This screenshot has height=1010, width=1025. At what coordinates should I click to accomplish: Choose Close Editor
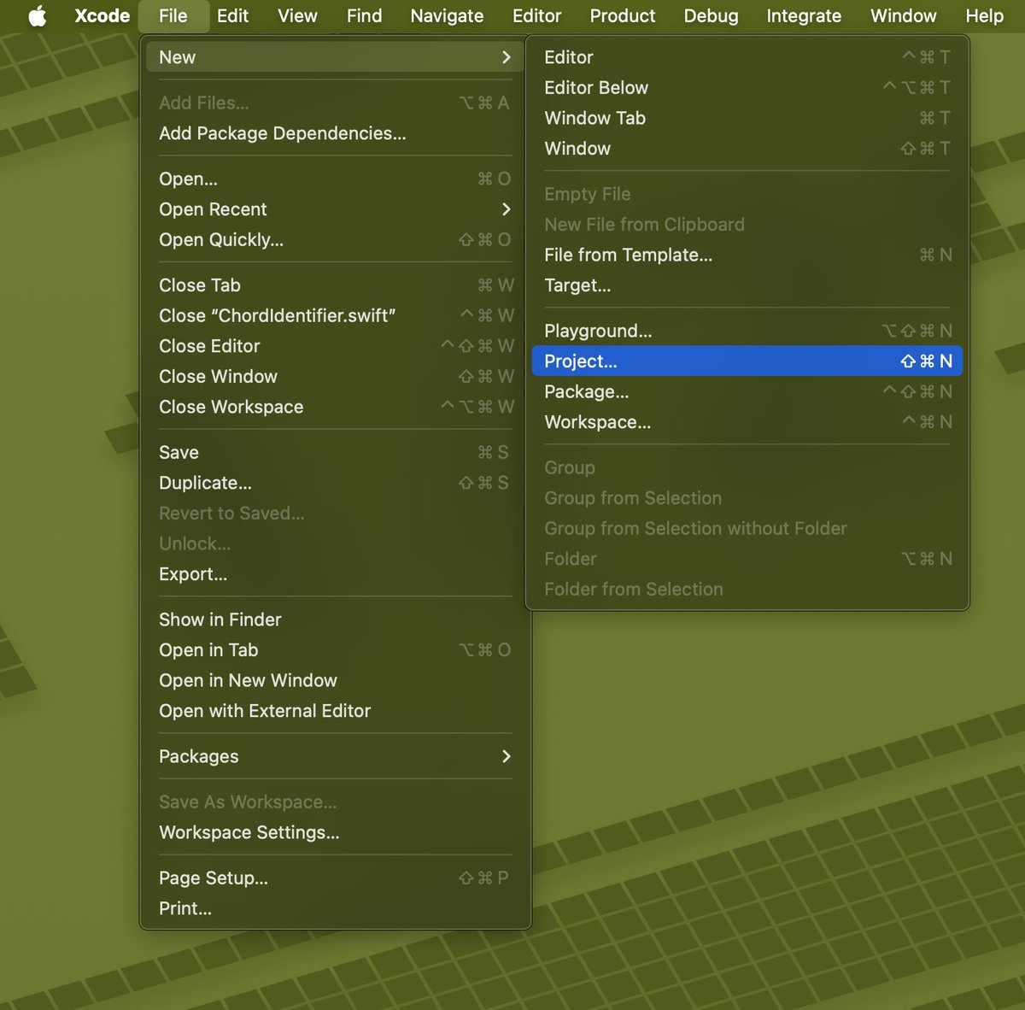[x=335, y=346]
